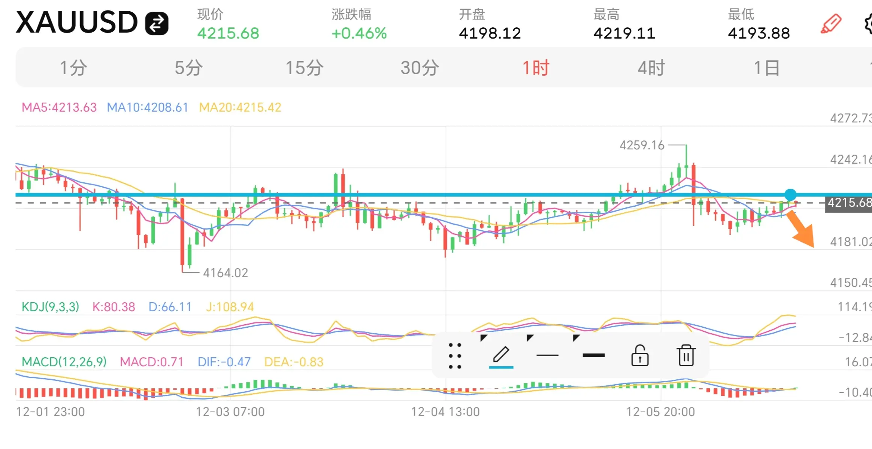
Task: Click the MA5:4213.63 indicator label
Action: pos(59,107)
